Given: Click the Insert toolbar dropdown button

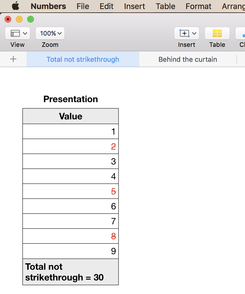Looking at the screenshot, I should [x=186, y=33].
